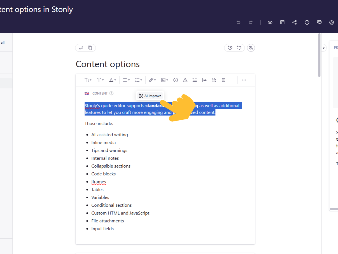Open the more formatting options menu

(244, 80)
